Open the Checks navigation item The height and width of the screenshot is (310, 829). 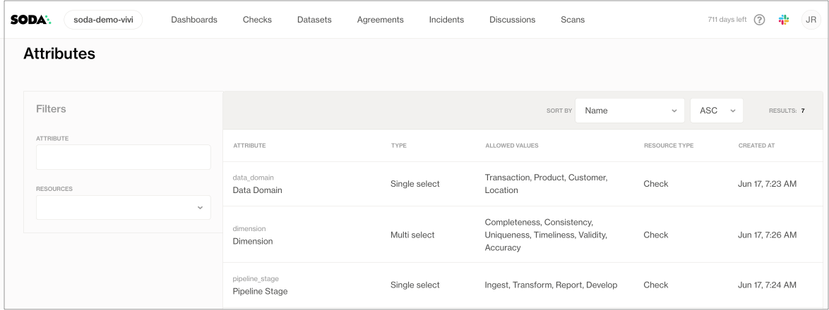tap(257, 20)
